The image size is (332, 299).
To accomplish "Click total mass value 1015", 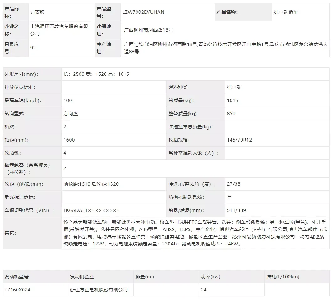I will [x=232, y=100].
